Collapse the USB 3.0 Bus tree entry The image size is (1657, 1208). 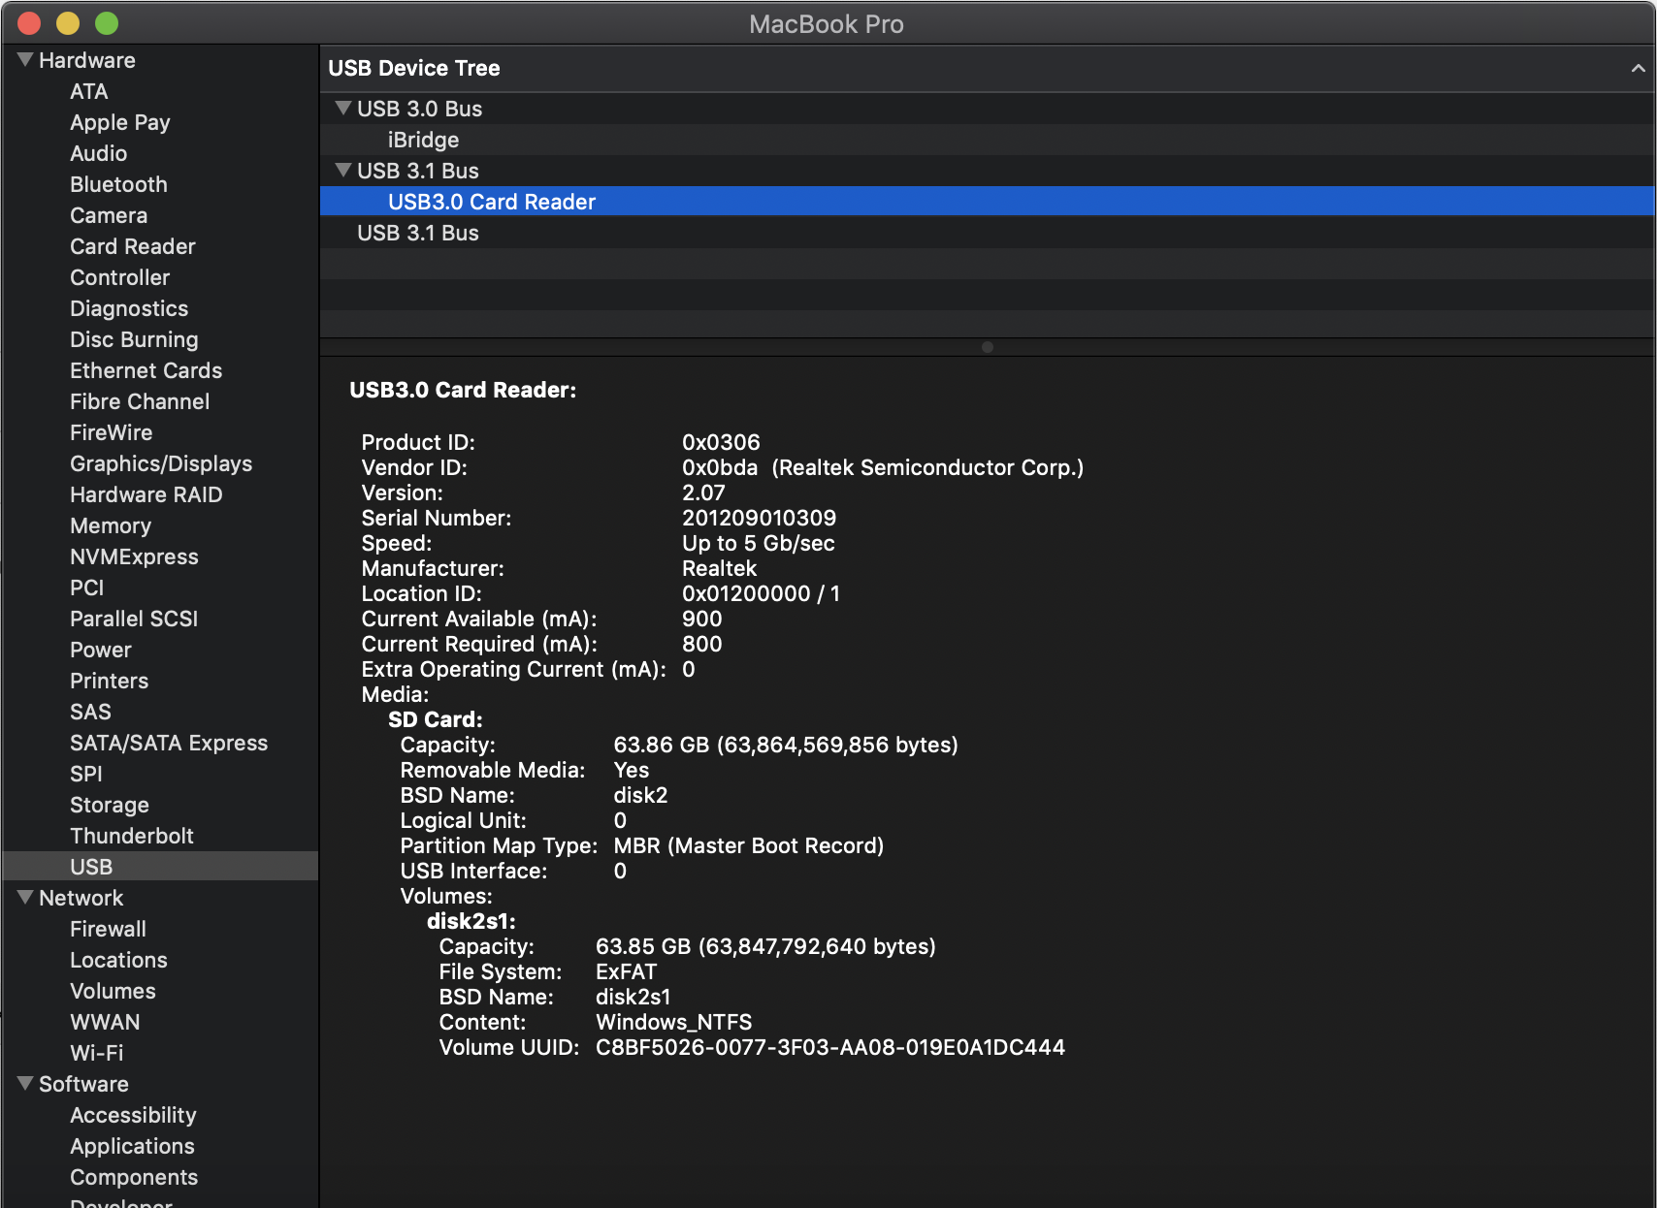point(343,109)
